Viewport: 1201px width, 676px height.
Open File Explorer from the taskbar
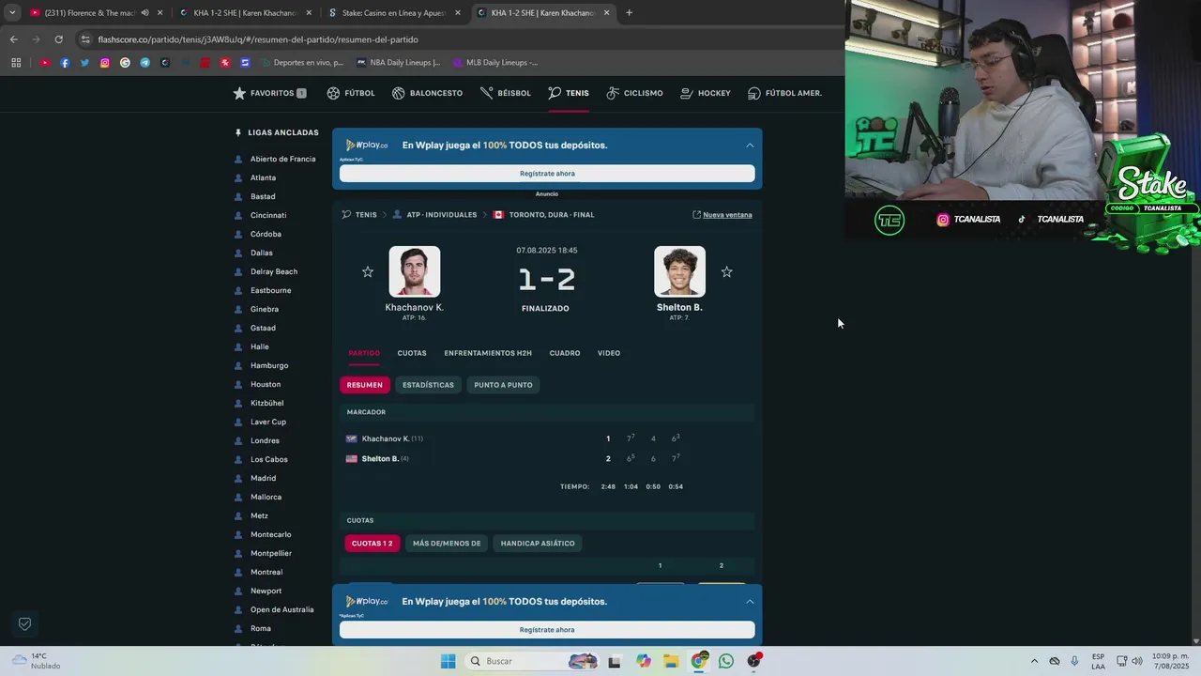click(x=672, y=661)
